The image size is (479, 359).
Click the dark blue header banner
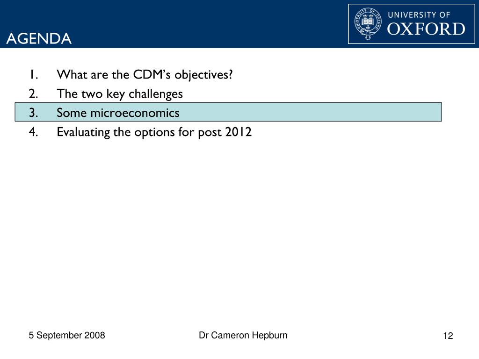tap(174, 24)
